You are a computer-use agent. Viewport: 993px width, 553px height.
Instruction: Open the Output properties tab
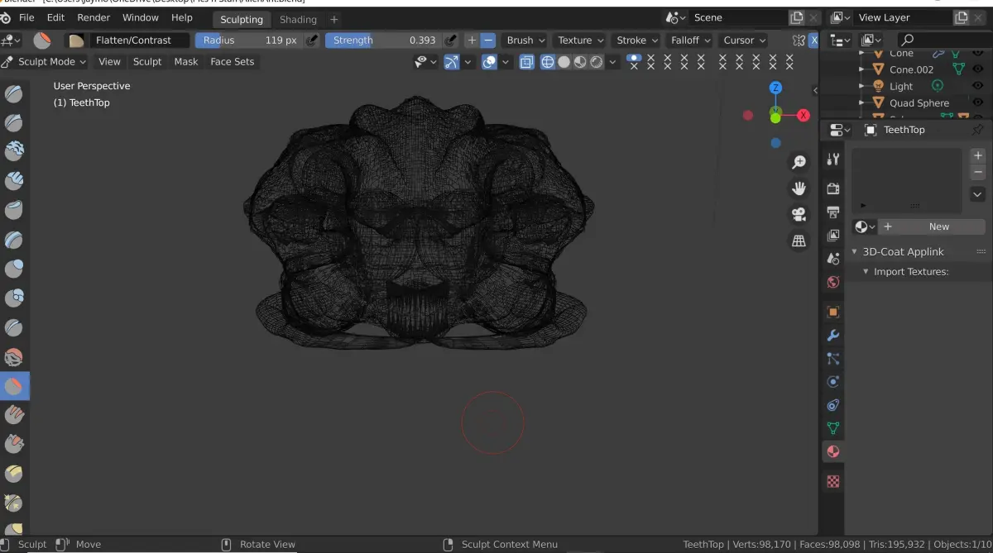coord(833,212)
